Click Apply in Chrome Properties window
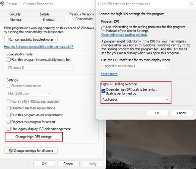The image size is (196, 169). [93, 164]
